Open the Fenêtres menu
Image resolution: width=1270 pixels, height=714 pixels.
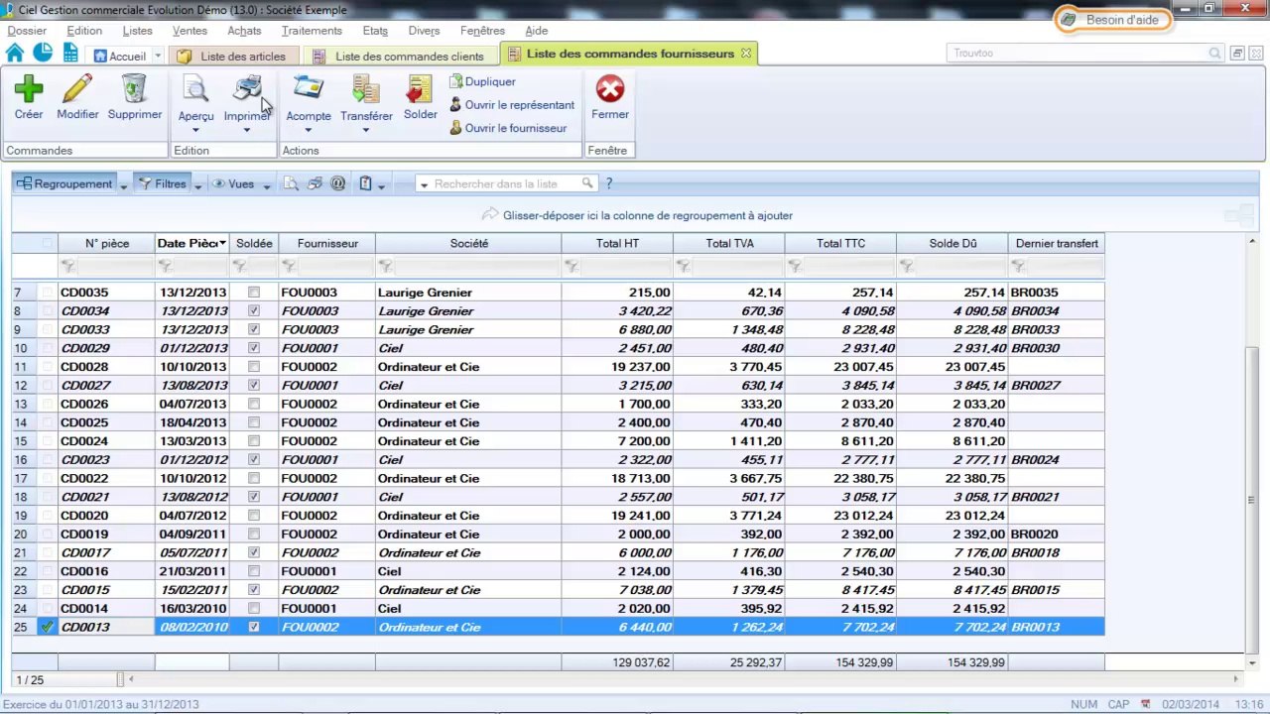[x=482, y=31]
